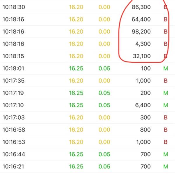Select the 10:16:21 trade row
175x175 pixels.
[87, 167]
